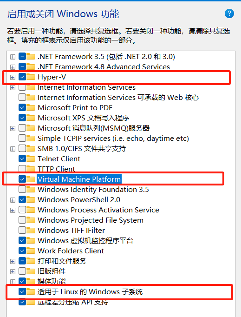Toggle the Windows 虚拟机监控程序平台 checkbox
241x317 pixels.
click(x=22, y=240)
